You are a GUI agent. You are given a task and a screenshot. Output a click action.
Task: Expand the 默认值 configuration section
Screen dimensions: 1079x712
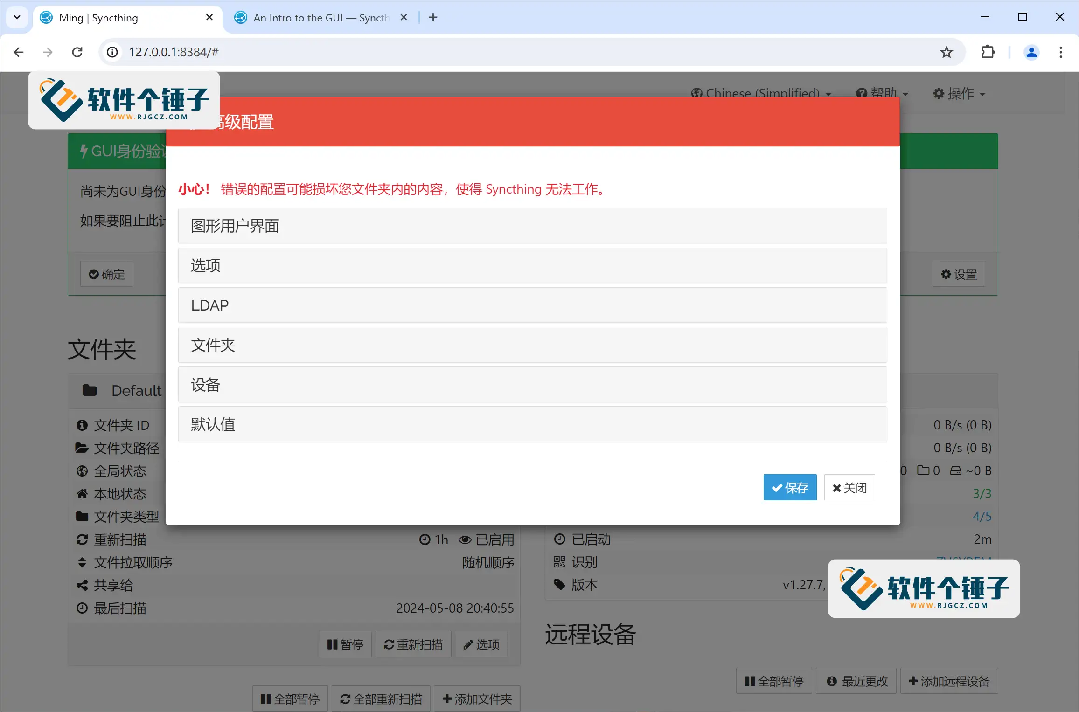[532, 424]
